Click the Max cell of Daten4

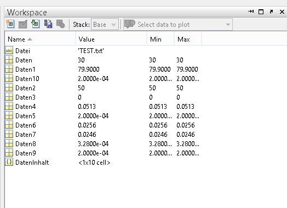185,107
